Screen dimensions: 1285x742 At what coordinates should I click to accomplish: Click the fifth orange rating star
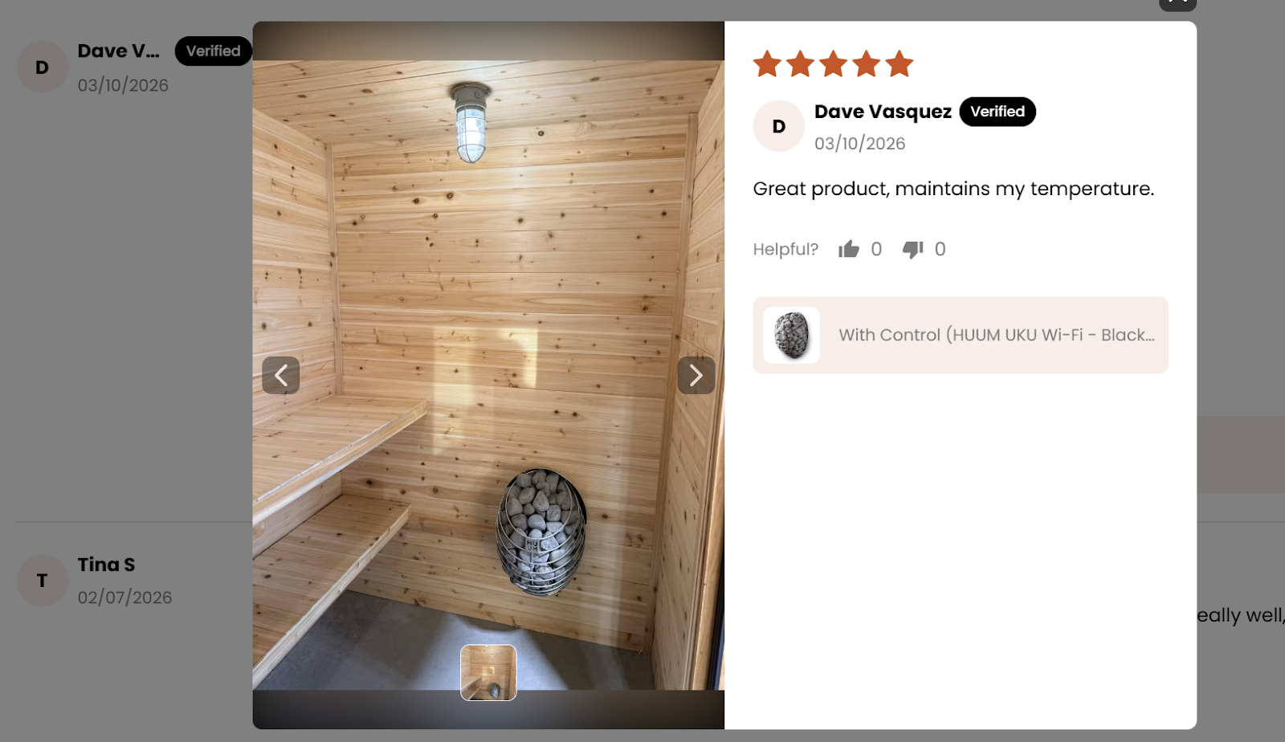[899, 63]
